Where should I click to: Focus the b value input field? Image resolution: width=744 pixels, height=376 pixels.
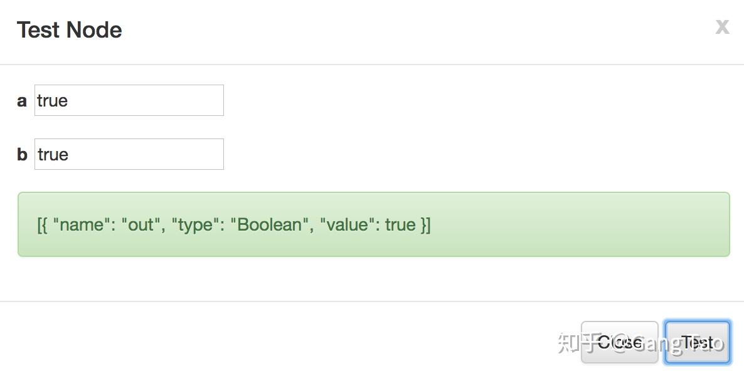click(x=129, y=154)
